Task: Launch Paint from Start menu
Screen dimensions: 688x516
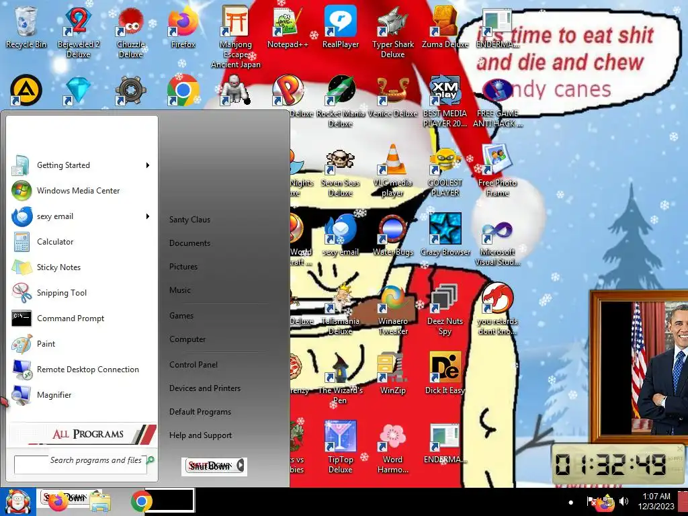Action: (x=82, y=344)
